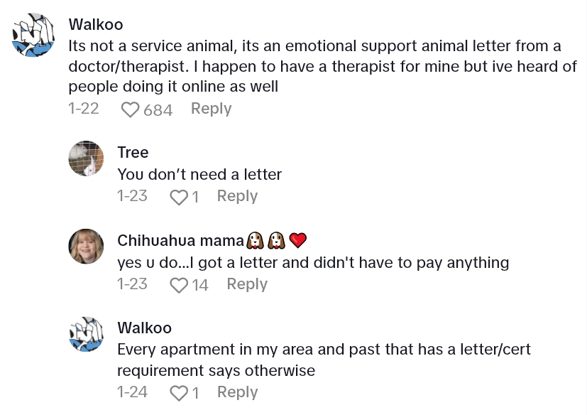
Task: Reply to Walkoo's apartment requirement comment
Action: point(237,392)
